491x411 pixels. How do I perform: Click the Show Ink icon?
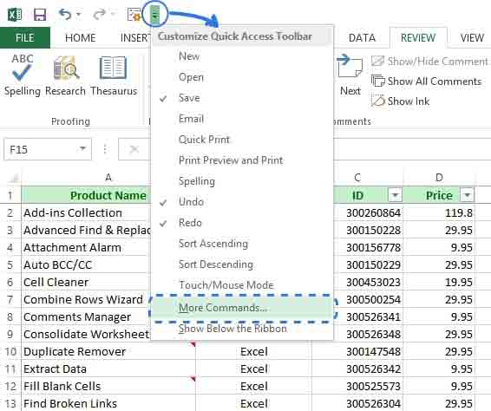click(377, 101)
